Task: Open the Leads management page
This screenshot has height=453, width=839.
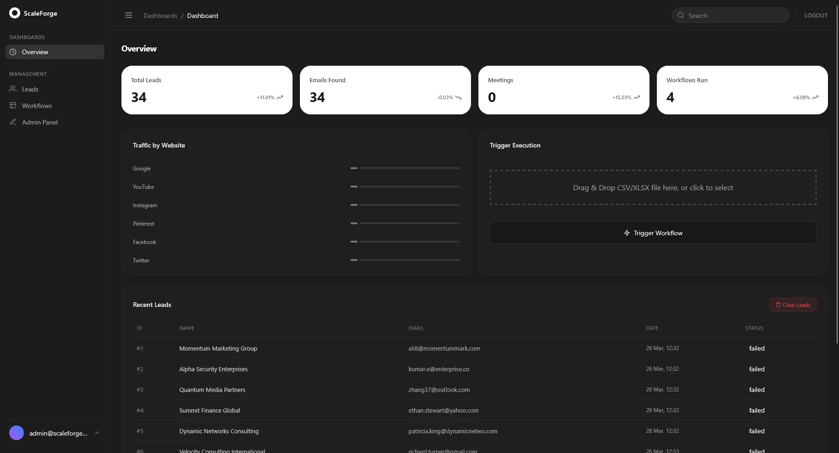Action: pos(55,89)
